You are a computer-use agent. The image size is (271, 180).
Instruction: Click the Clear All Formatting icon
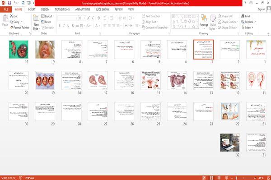[98, 18]
